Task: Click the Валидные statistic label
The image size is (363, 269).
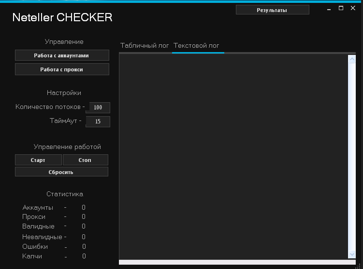Action: click(x=38, y=226)
